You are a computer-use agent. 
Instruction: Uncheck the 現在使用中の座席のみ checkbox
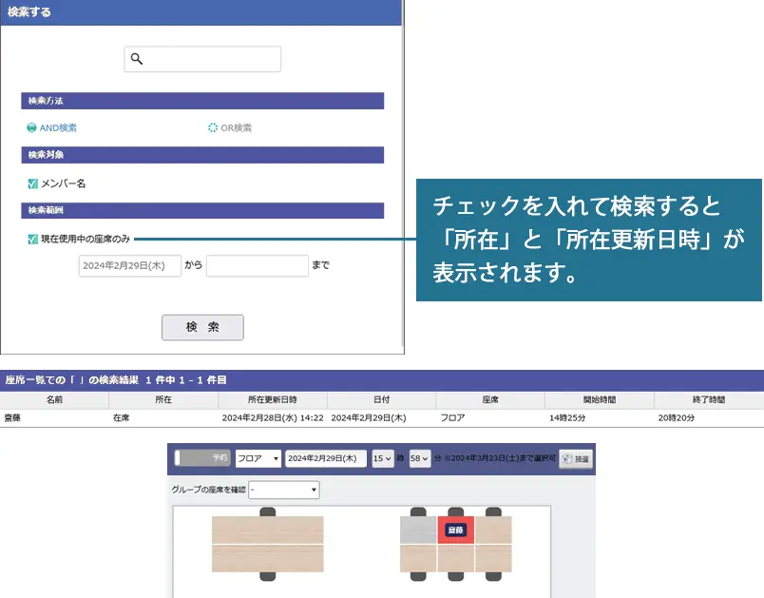point(32,239)
